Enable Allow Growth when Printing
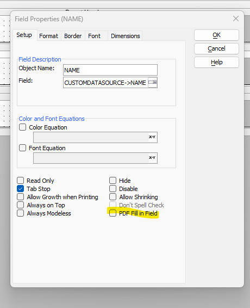Viewport: 250px width, 308px height. pos(21,197)
